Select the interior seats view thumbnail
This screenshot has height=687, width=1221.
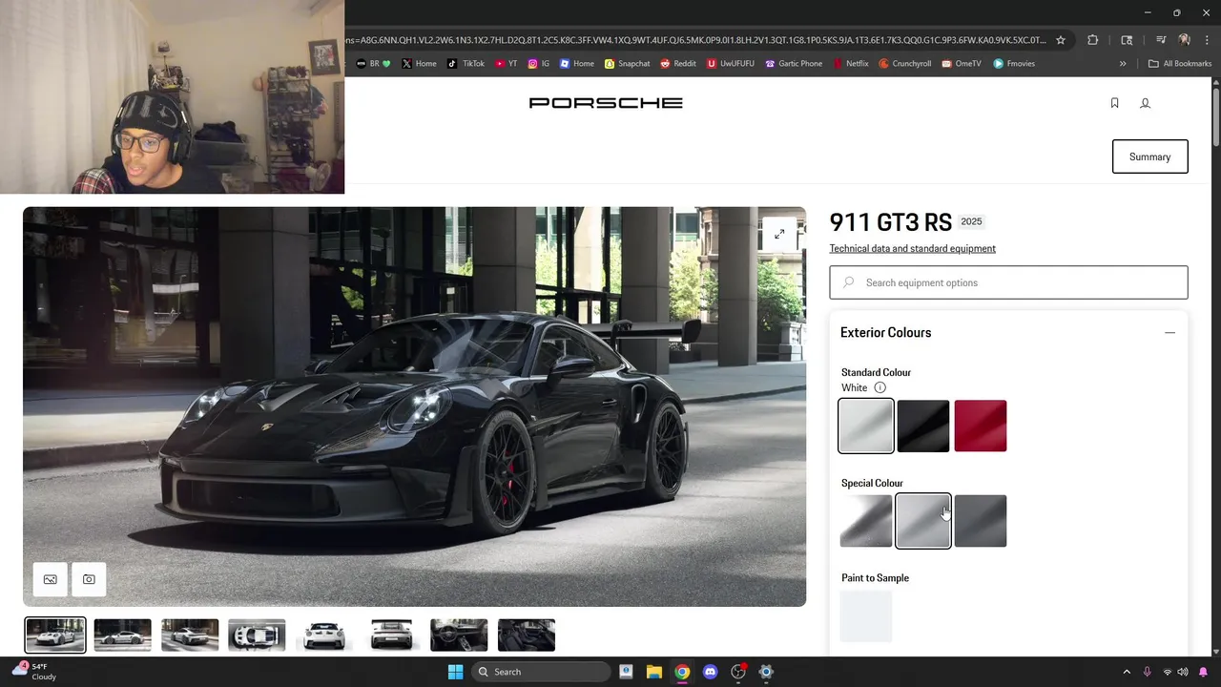[x=527, y=635]
